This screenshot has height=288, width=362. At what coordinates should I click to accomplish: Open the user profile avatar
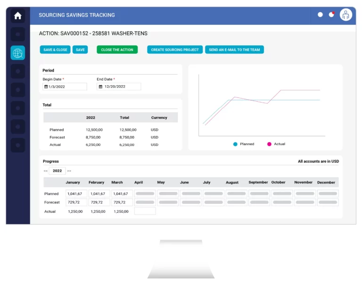(346, 15)
